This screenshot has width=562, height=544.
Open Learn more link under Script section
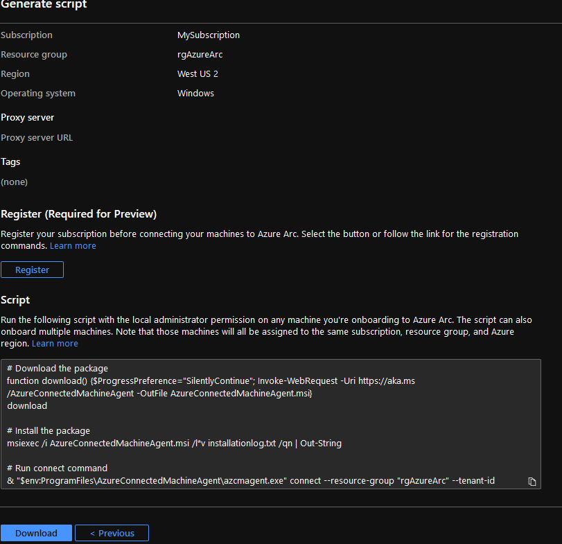(55, 344)
